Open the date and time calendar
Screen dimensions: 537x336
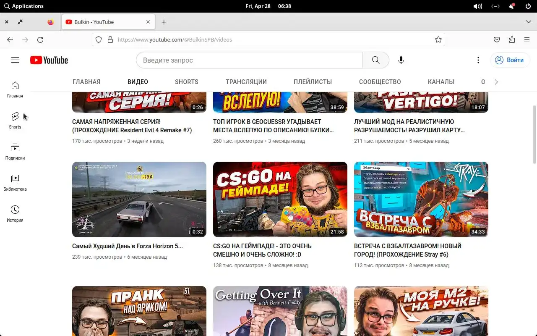[x=268, y=6]
